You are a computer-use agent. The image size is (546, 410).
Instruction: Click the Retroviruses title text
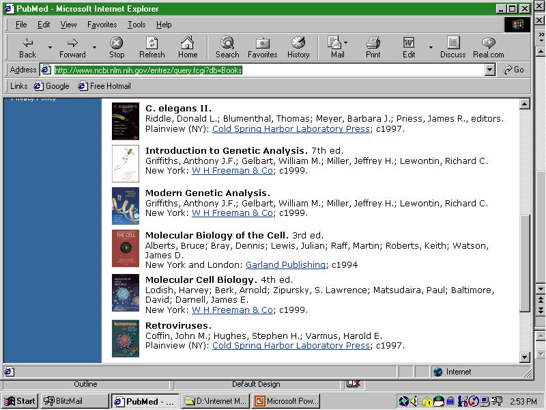(x=178, y=326)
